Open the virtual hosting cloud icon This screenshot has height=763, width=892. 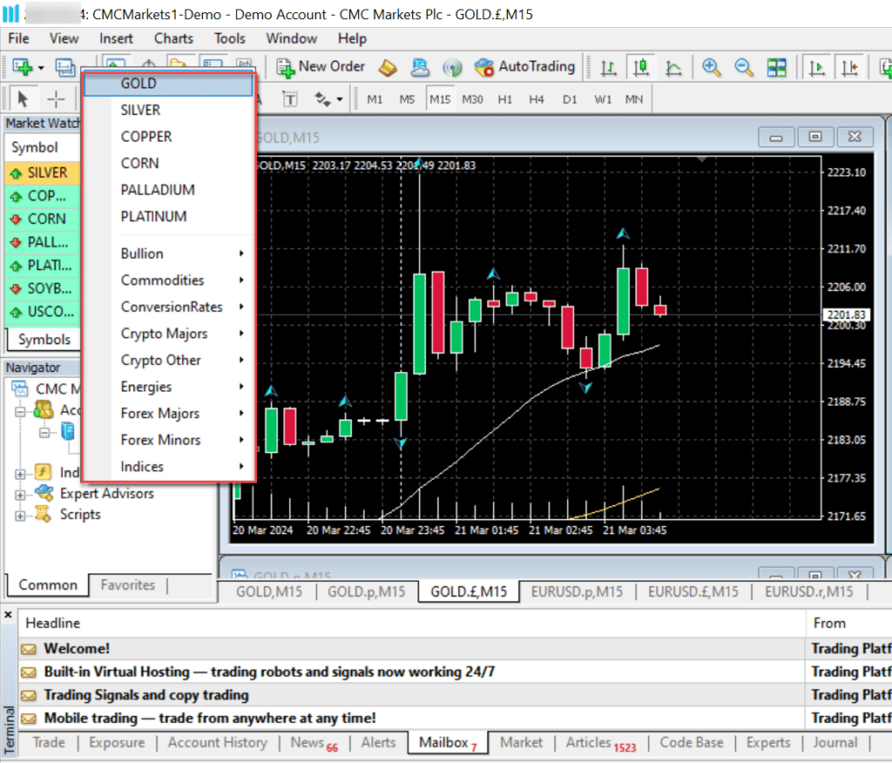point(421,67)
